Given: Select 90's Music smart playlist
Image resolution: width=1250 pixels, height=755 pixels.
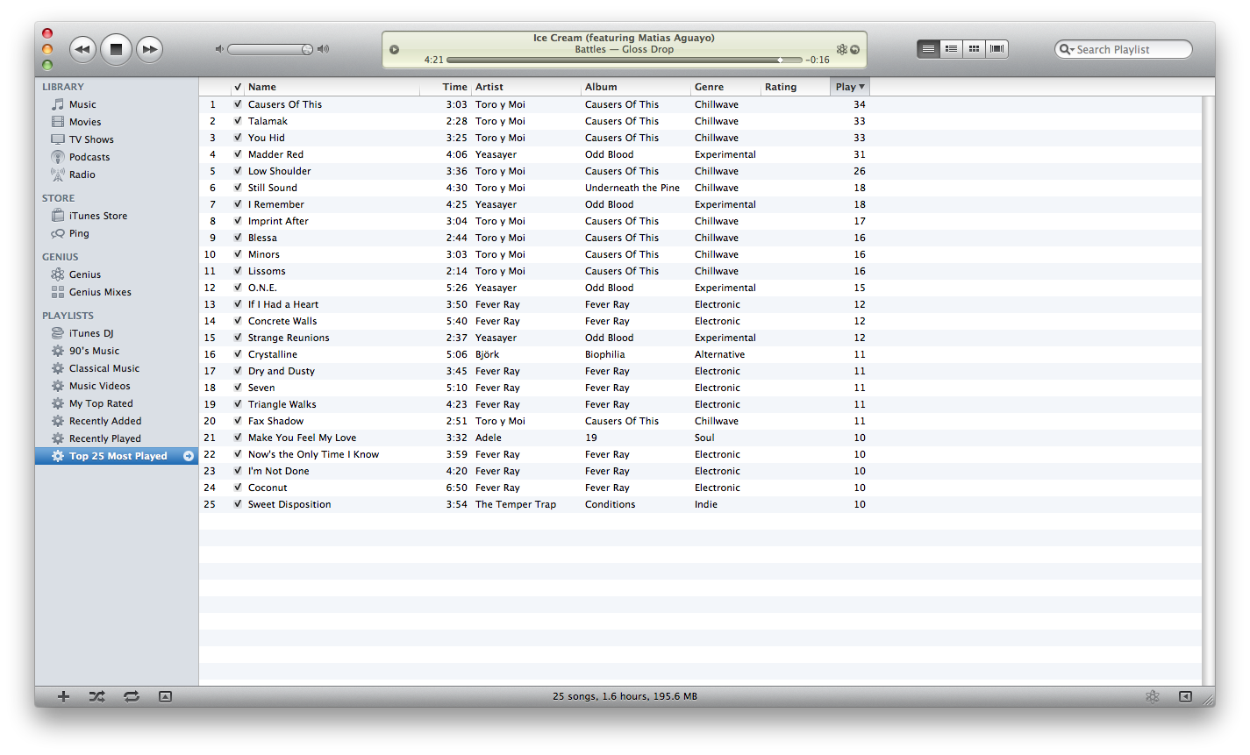Looking at the screenshot, I should point(94,351).
